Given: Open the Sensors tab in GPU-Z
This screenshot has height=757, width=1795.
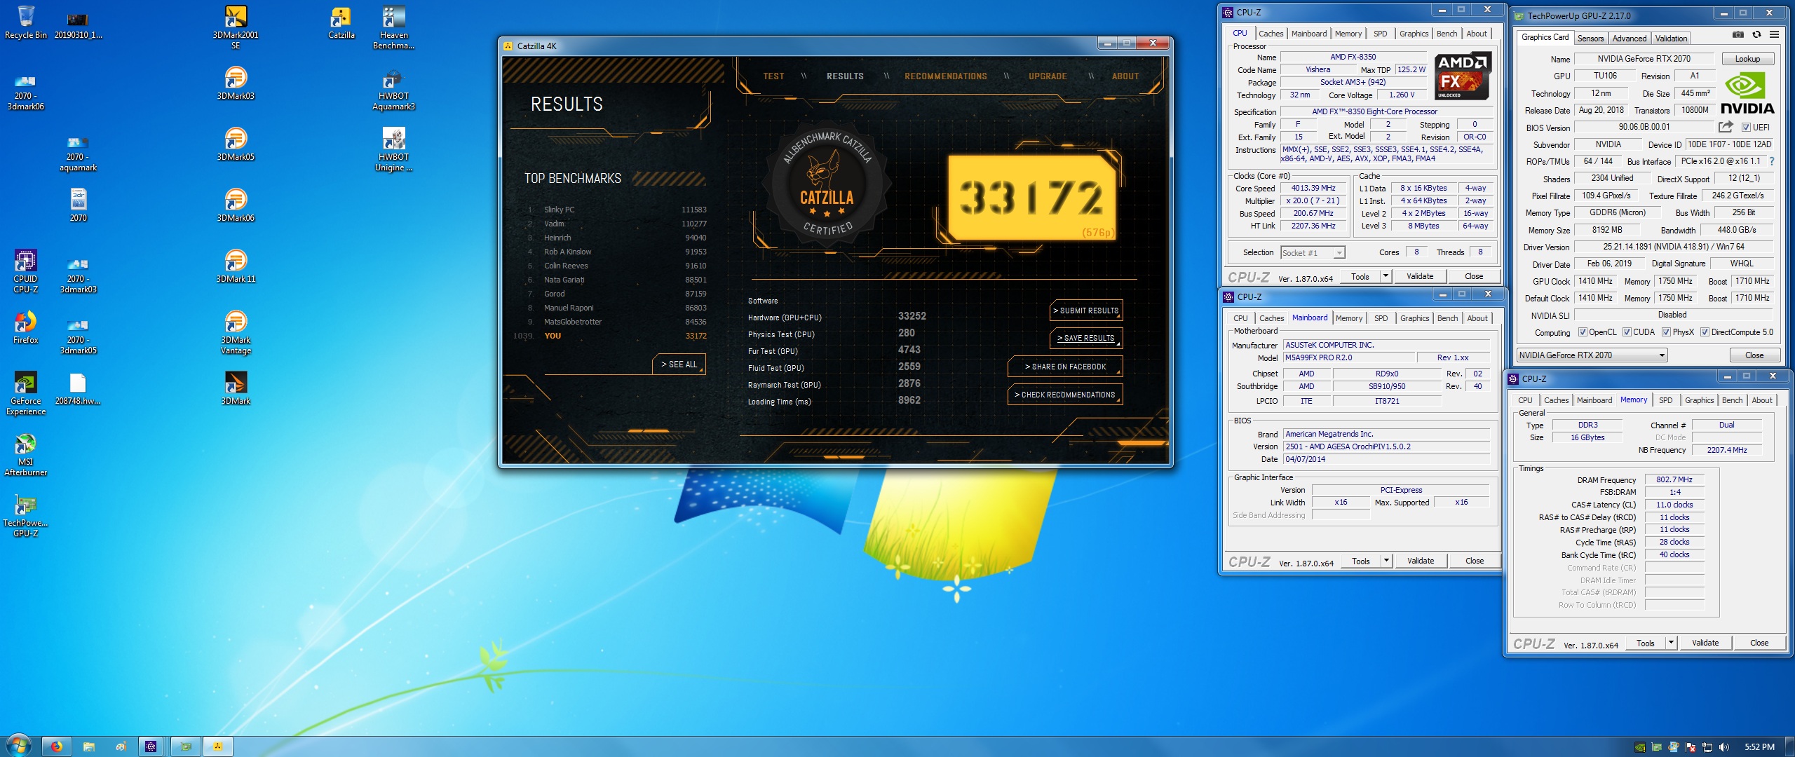Looking at the screenshot, I should click(1590, 39).
